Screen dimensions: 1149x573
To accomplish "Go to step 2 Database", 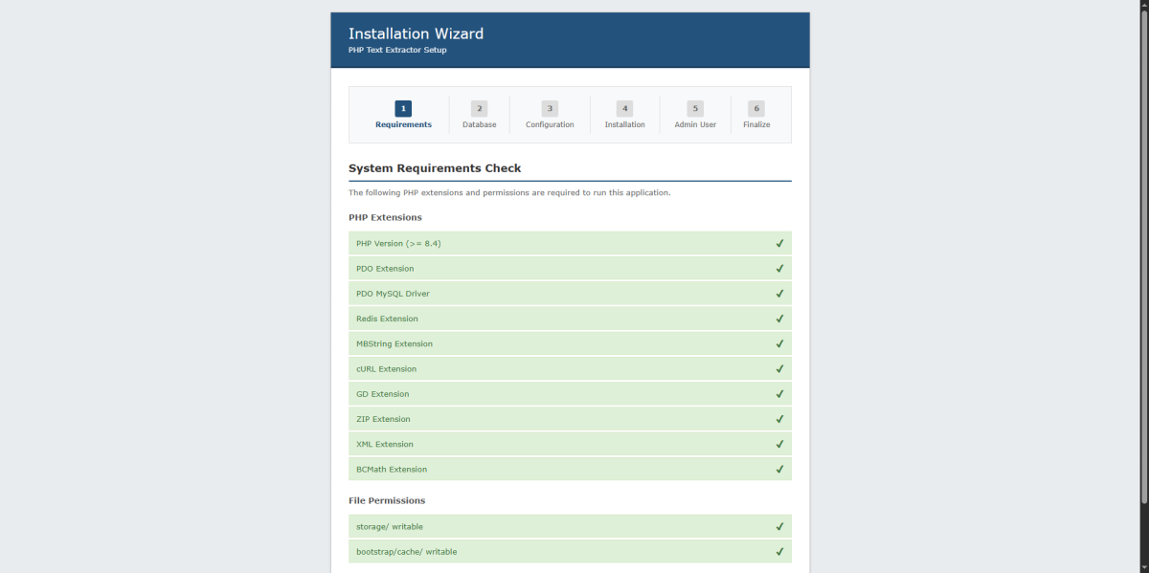I will click(x=479, y=115).
